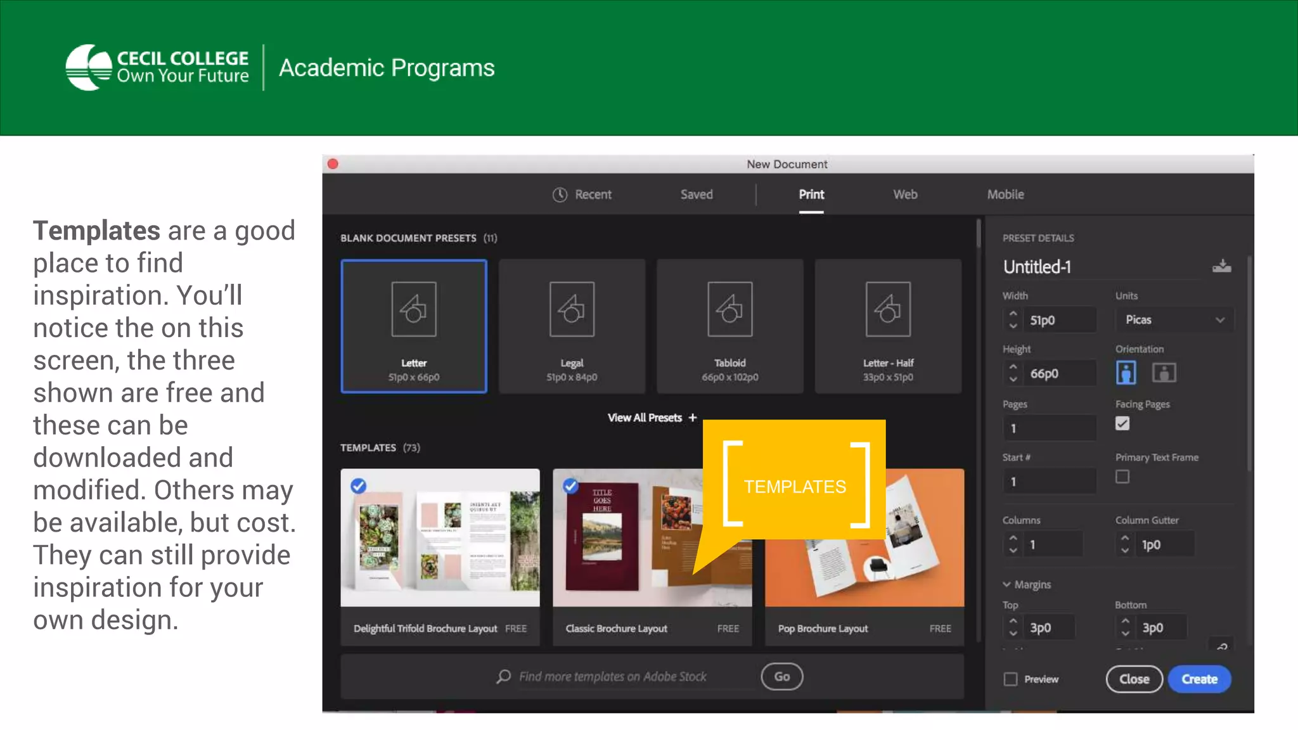
Task: Click the save preset icon beside Untitled-1
Action: [1221, 266]
